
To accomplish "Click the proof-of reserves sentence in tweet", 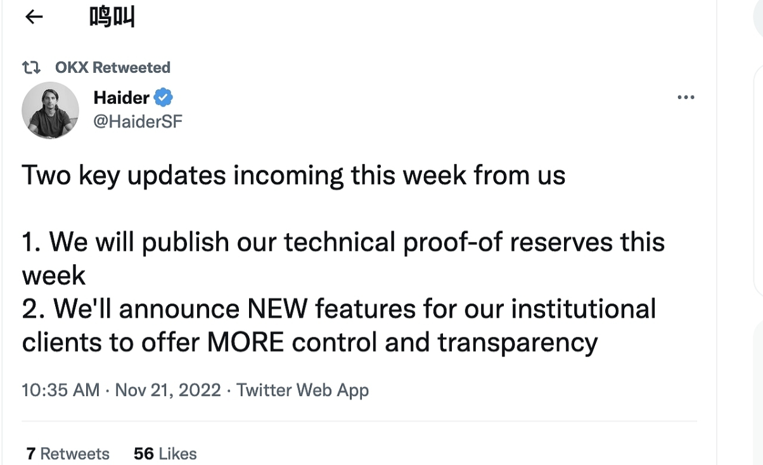I will pos(342,242).
